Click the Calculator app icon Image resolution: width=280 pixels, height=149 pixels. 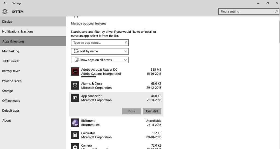pyautogui.click(x=75, y=135)
